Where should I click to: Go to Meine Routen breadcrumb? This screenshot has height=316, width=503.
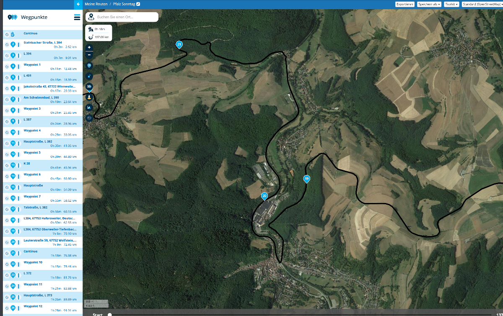pyautogui.click(x=96, y=4)
